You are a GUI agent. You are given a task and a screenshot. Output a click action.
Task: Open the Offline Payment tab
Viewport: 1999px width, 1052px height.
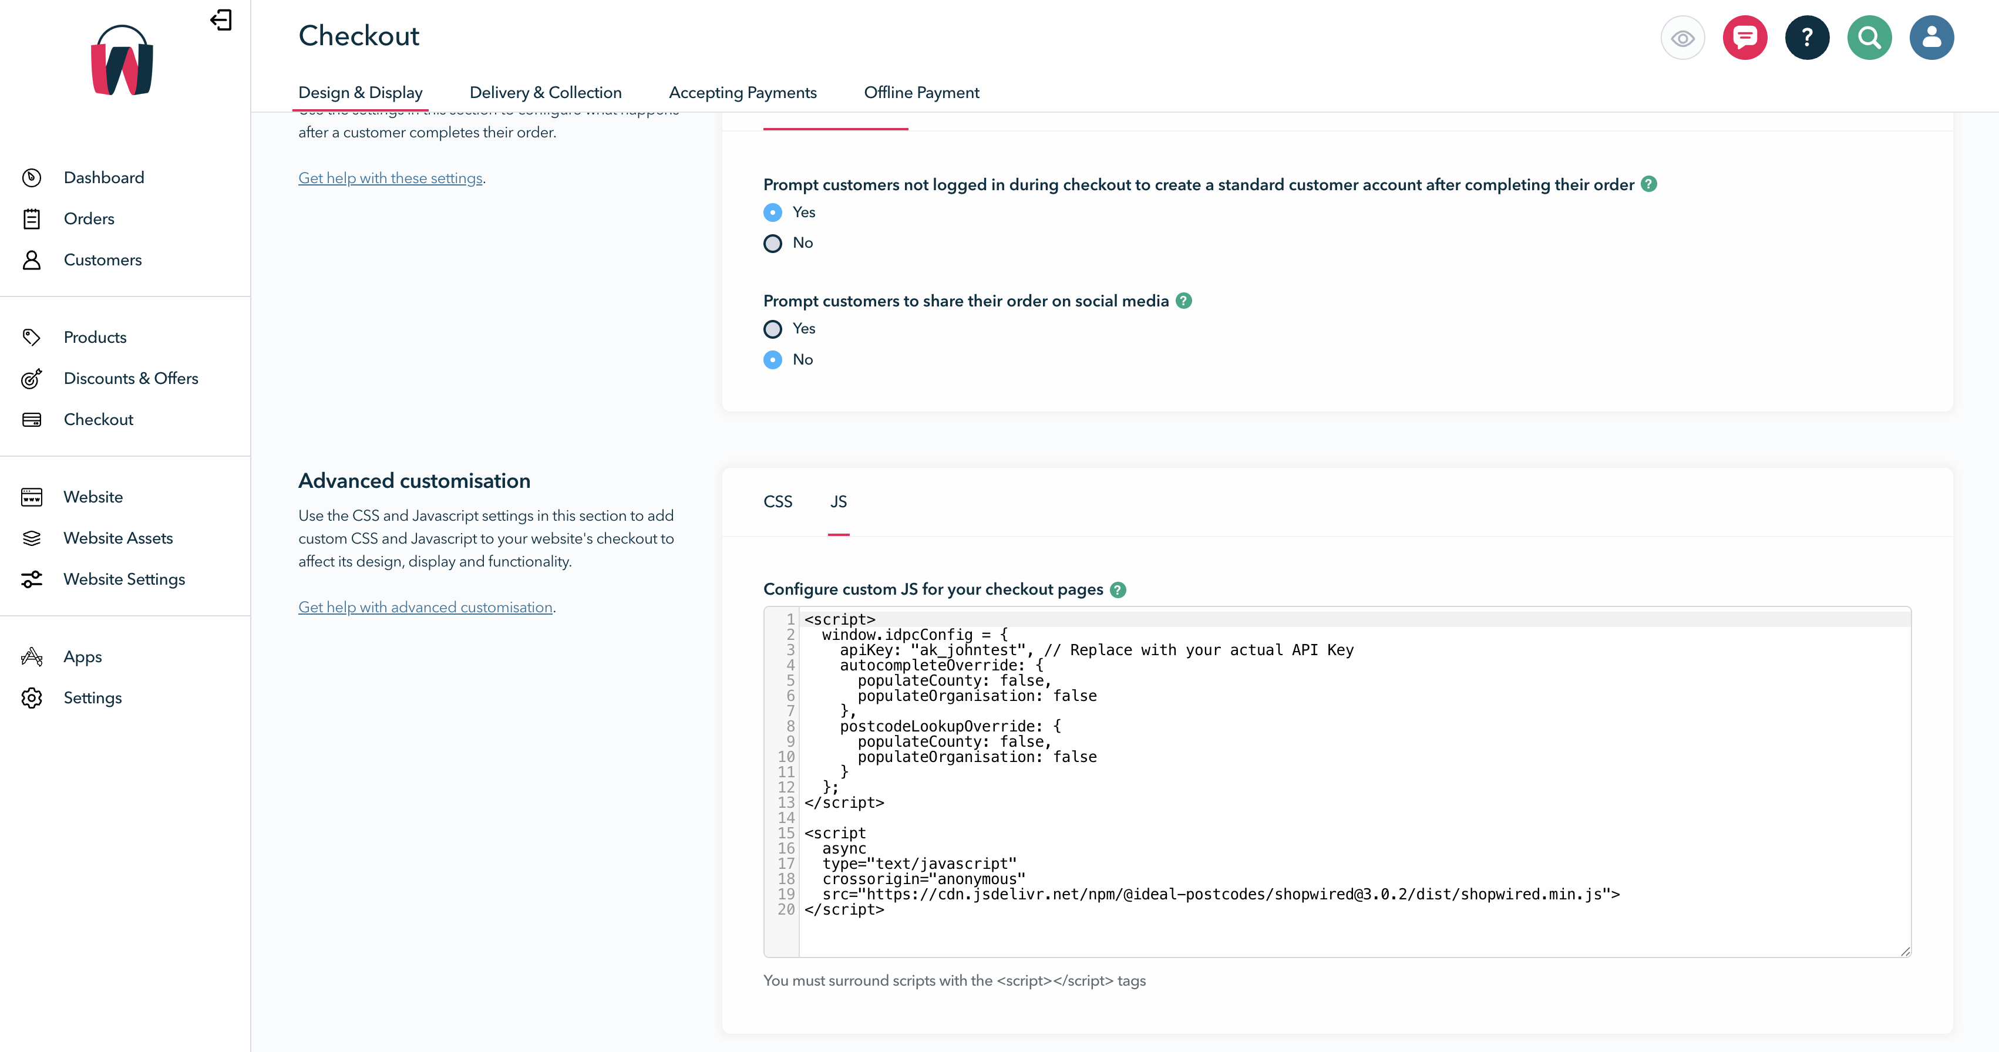point(922,92)
